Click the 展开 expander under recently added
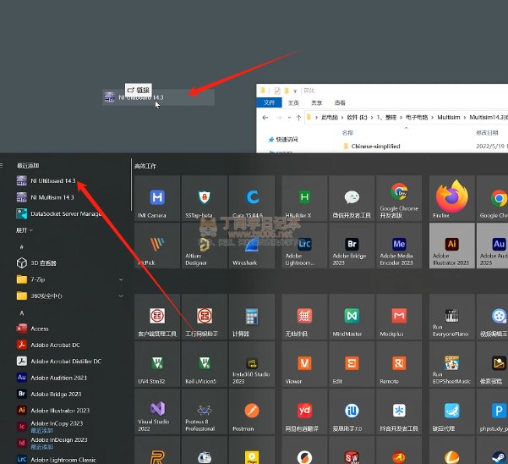Screen dimensions: 508x464 (24, 229)
